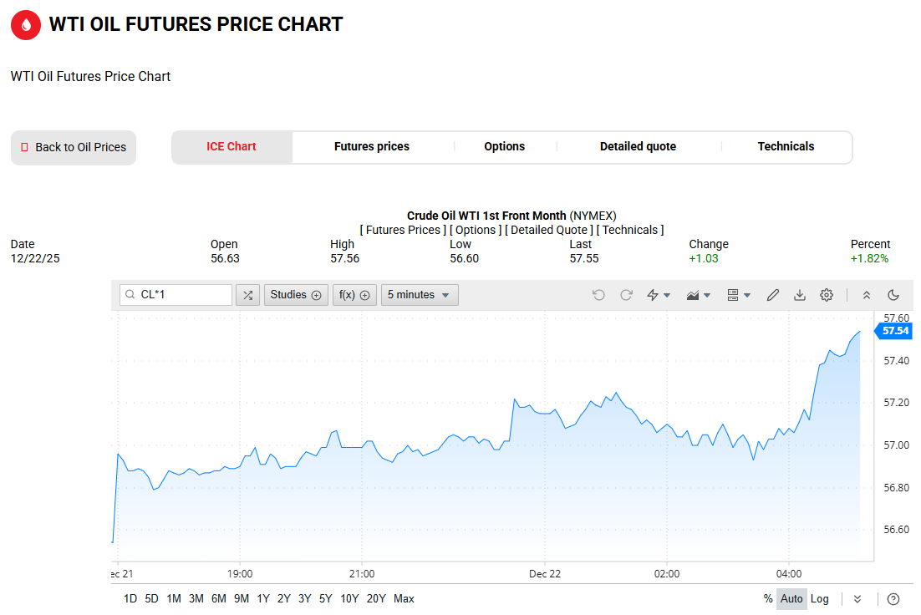Open chart settings gear
Viewport: 921px width, 615px height.
coord(827,295)
